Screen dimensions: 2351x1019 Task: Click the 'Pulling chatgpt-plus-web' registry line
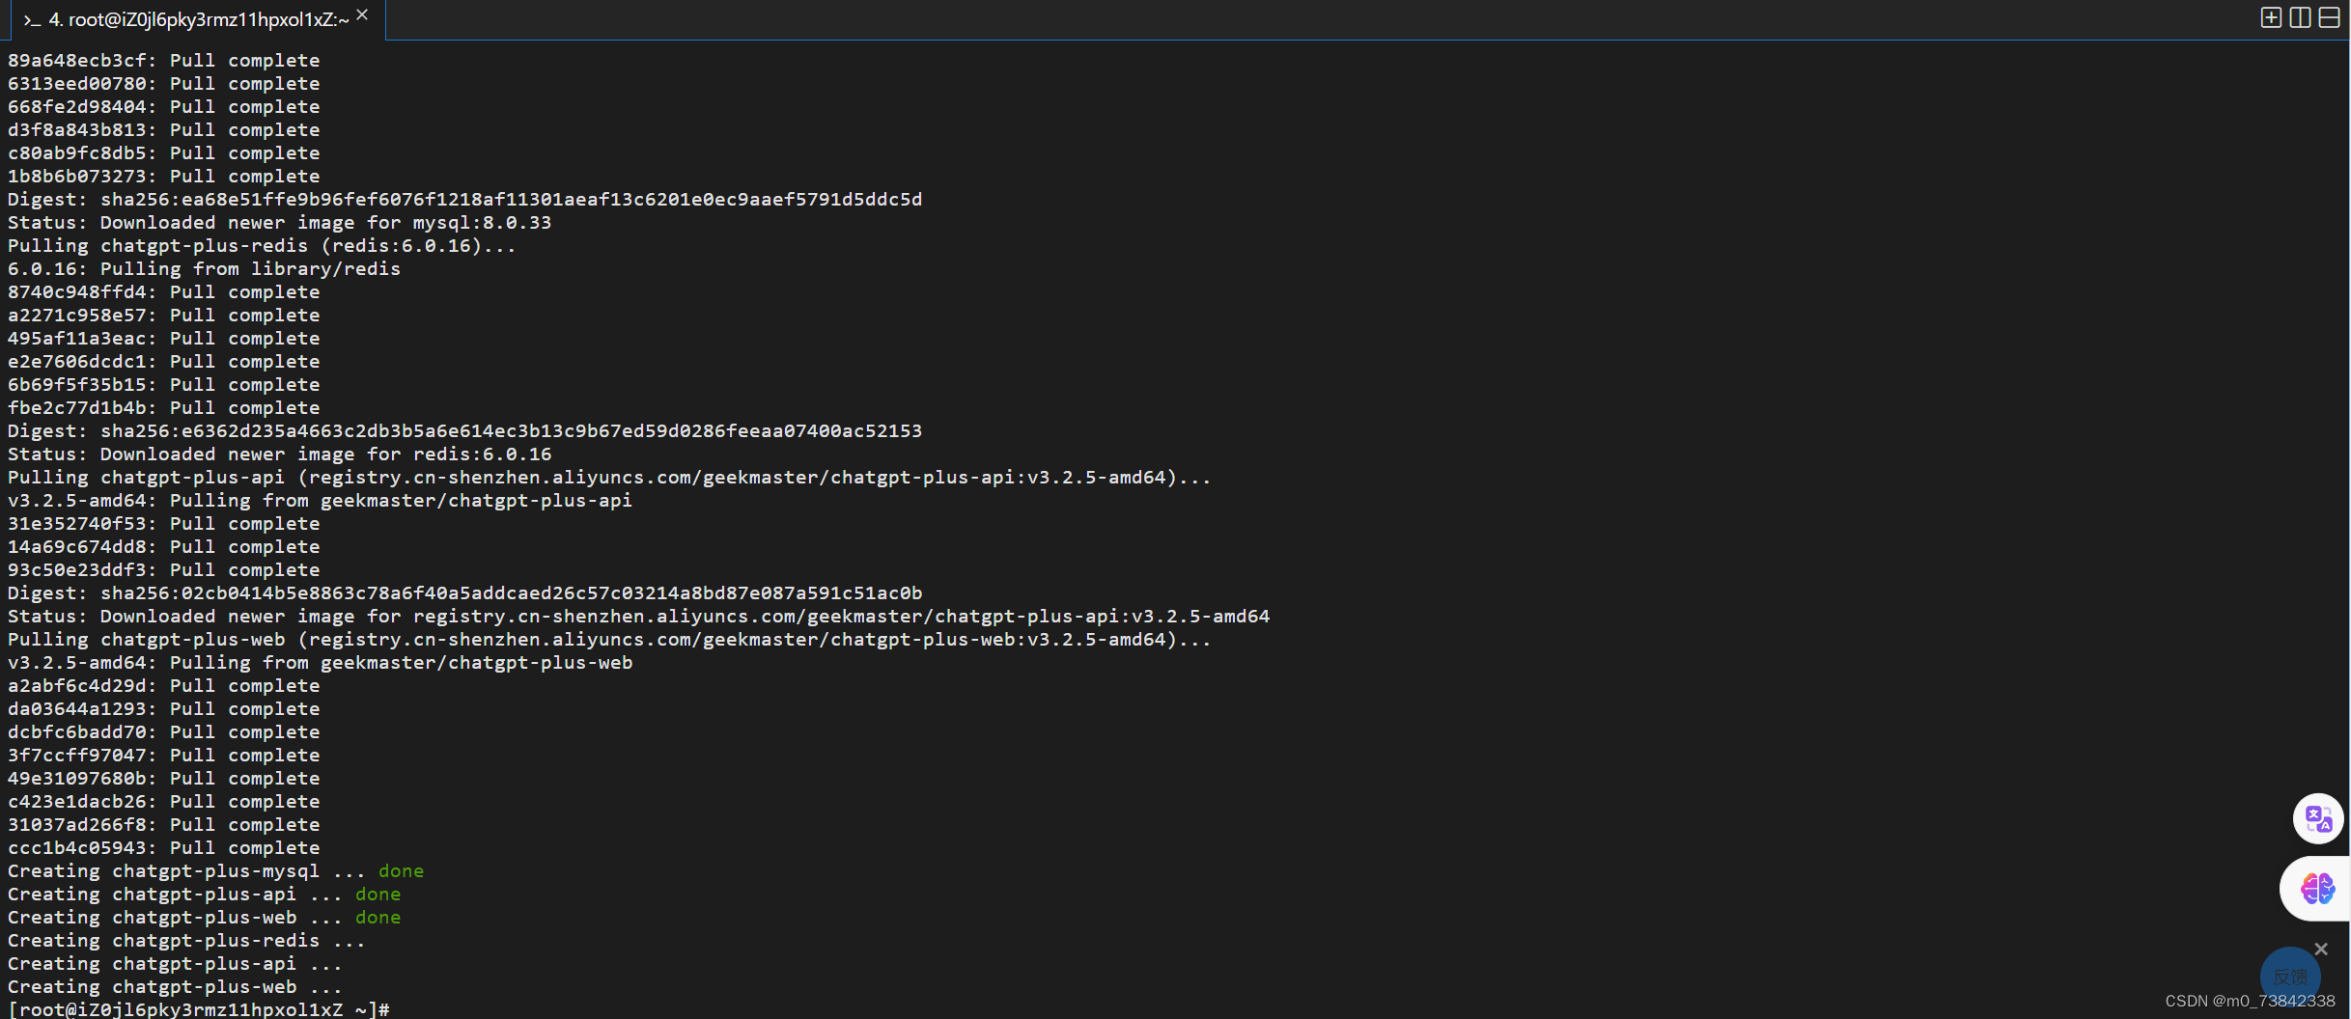point(609,639)
